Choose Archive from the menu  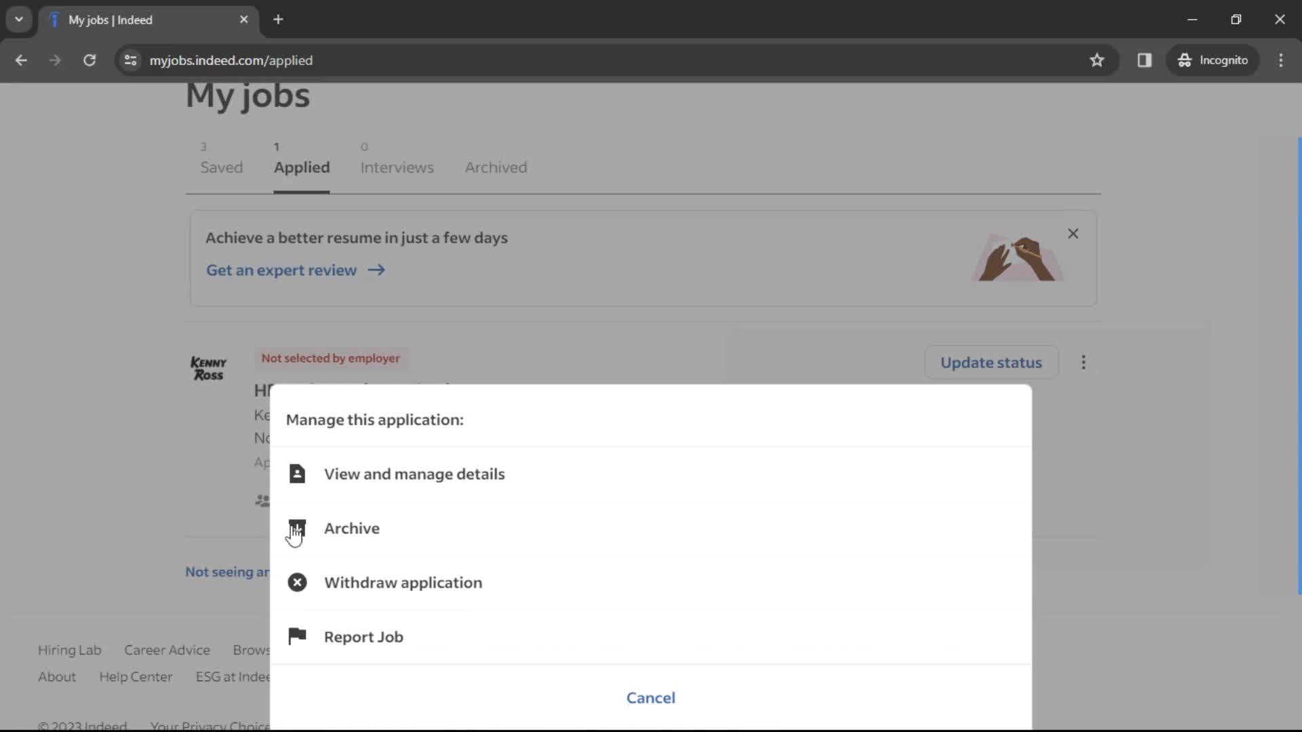coord(651,528)
